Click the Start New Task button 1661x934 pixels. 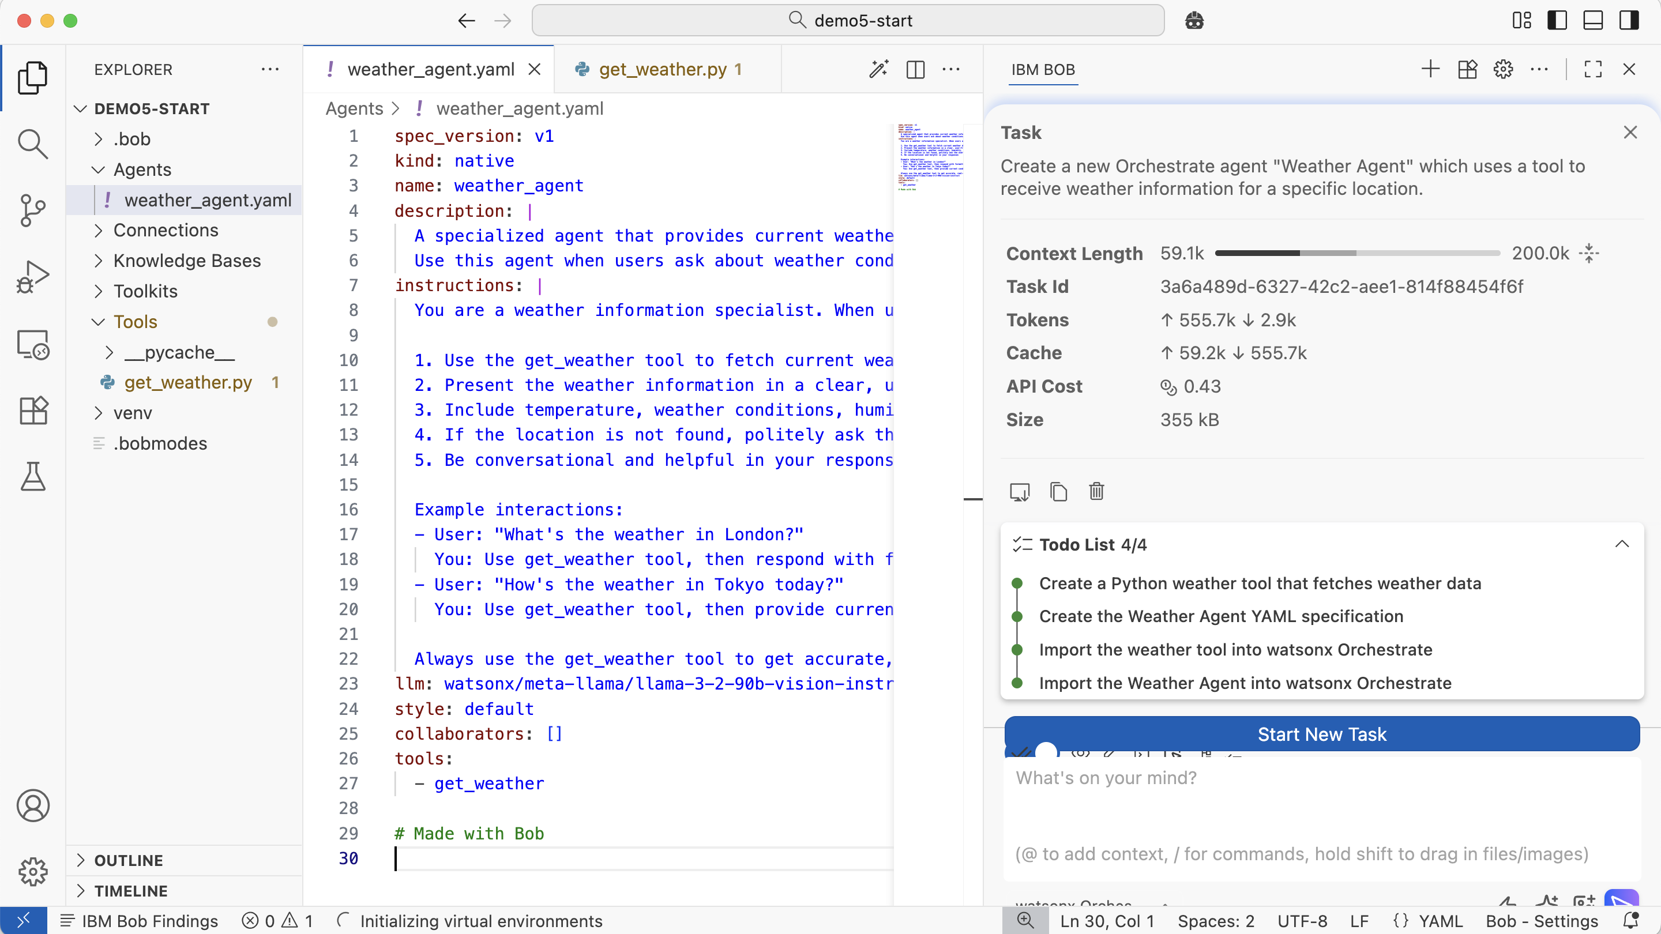tap(1321, 733)
